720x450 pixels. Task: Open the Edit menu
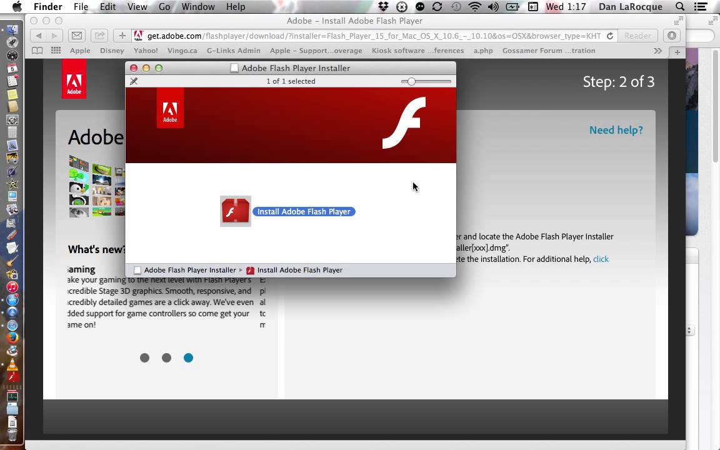pos(108,7)
